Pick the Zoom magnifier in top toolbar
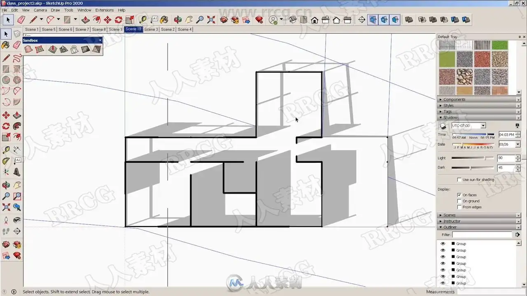The height and width of the screenshot is (296, 527). pos(200,20)
